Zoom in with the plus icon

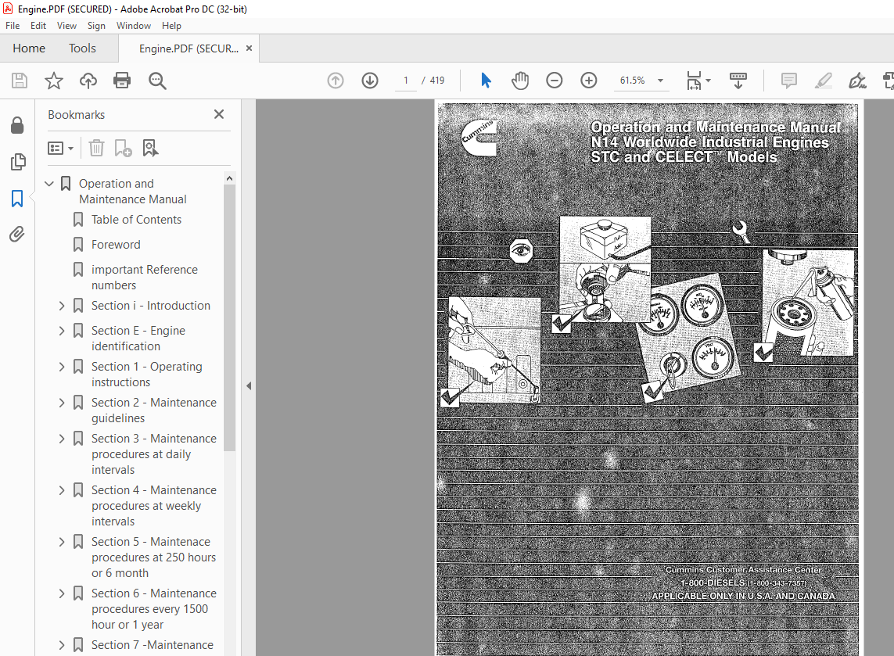[588, 81]
